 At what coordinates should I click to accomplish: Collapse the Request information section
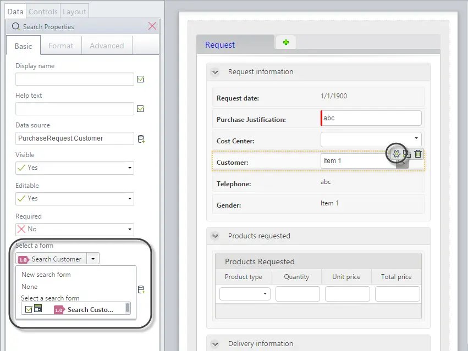215,72
